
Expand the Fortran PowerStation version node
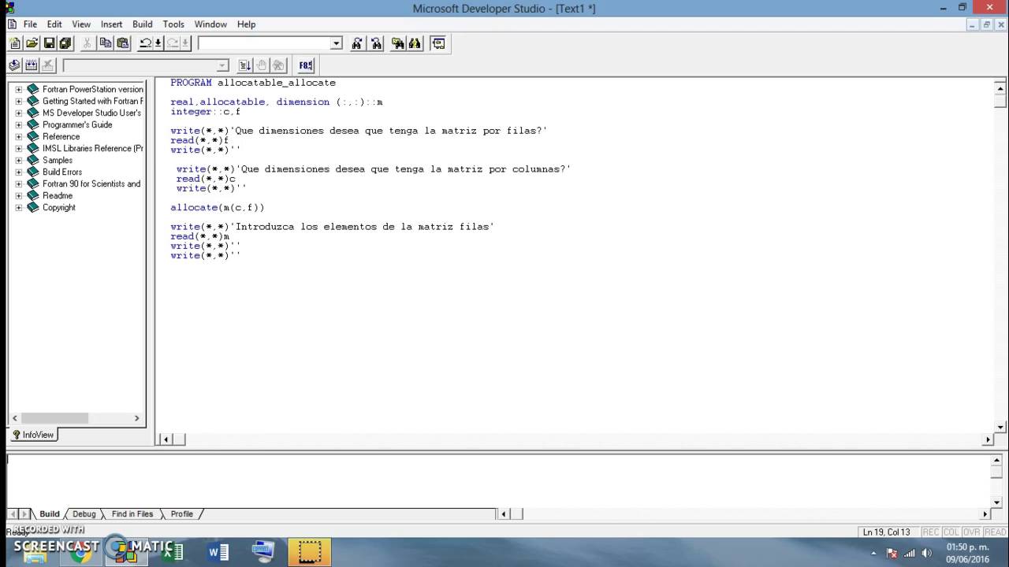[19, 89]
